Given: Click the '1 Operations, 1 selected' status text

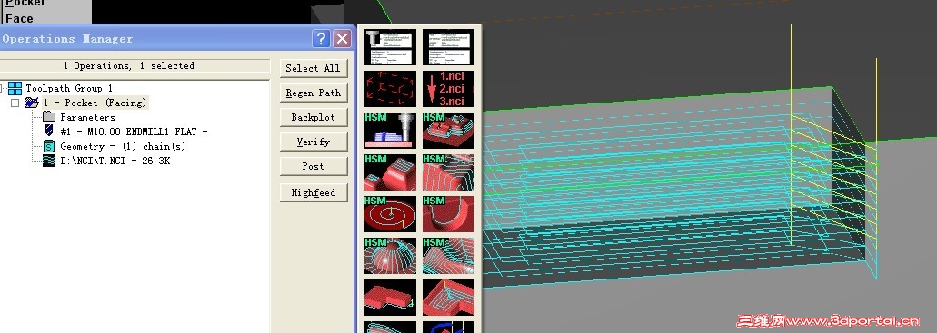Looking at the screenshot, I should point(128,65).
